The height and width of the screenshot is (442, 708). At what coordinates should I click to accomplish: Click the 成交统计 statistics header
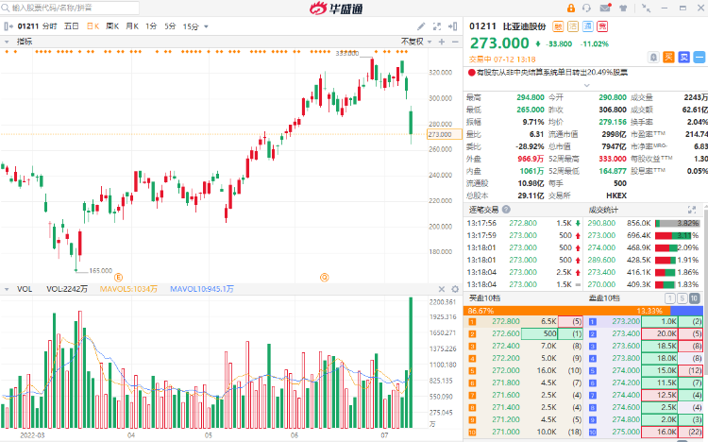pos(603,210)
